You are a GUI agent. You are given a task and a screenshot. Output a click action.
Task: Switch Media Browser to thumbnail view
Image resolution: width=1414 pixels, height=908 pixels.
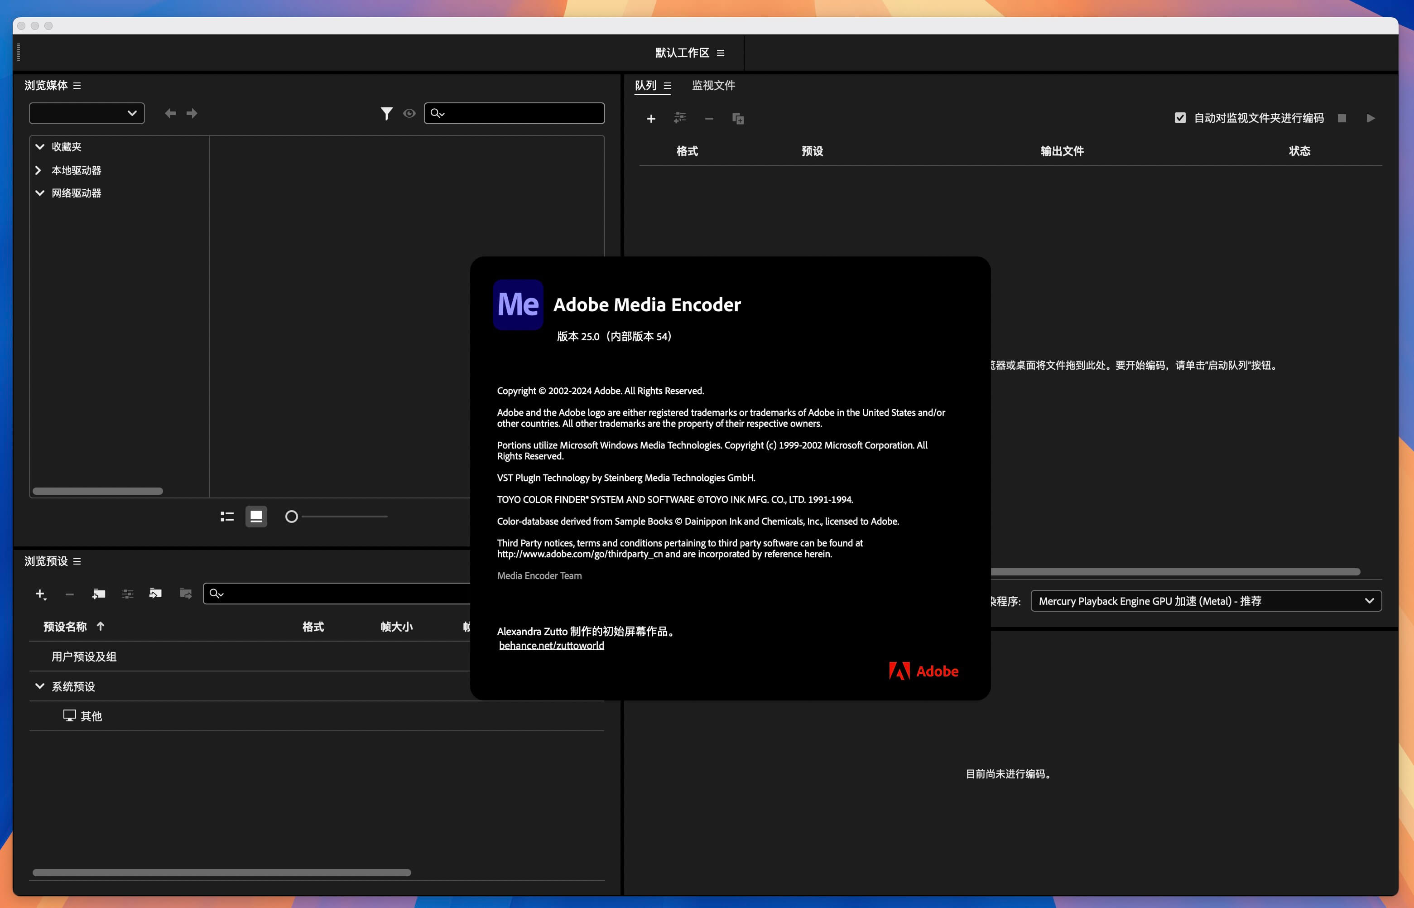tap(256, 517)
